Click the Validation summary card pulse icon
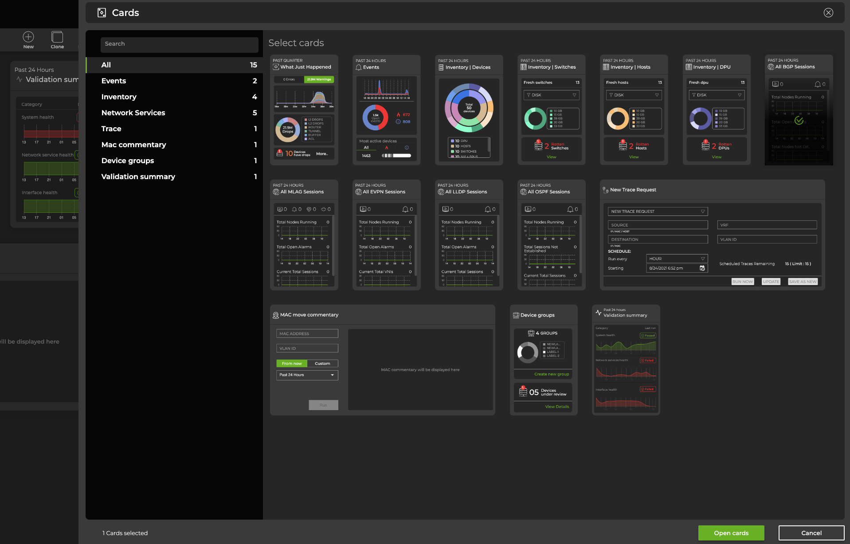 [x=598, y=313]
